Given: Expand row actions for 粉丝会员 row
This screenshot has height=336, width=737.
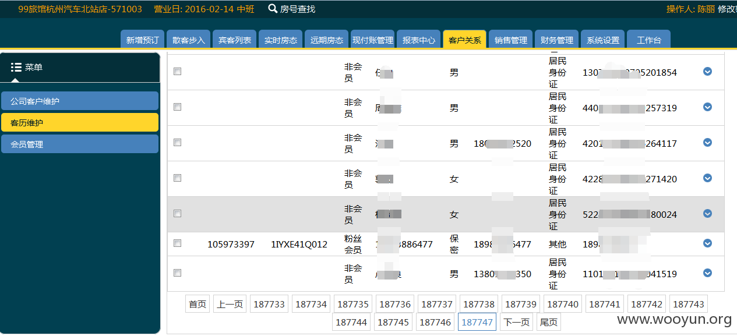Looking at the screenshot, I should point(707,243).
